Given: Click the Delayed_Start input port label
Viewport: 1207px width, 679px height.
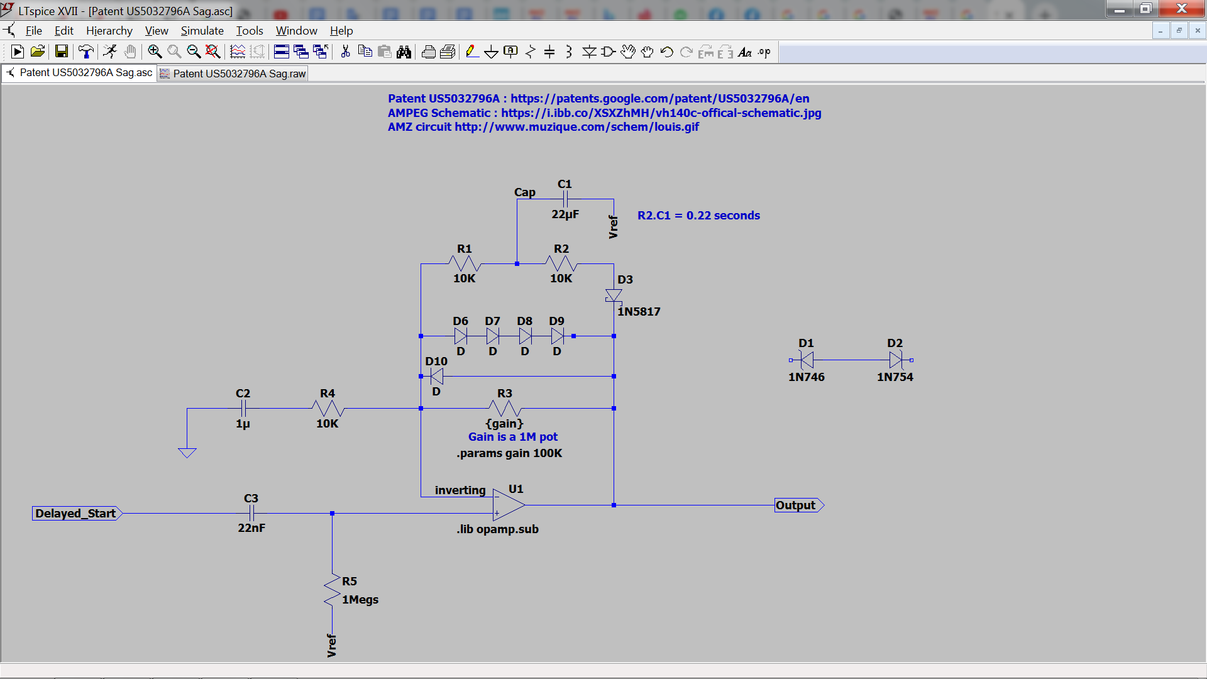Looking at the screenshot, I should (x=75, y=514).
